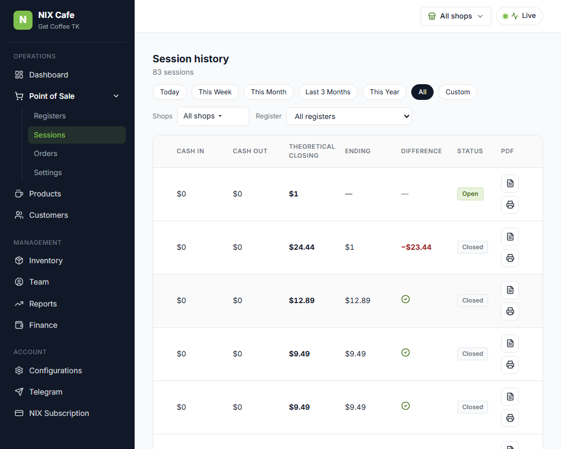Click the Session history heading

[x=191, y=59]
